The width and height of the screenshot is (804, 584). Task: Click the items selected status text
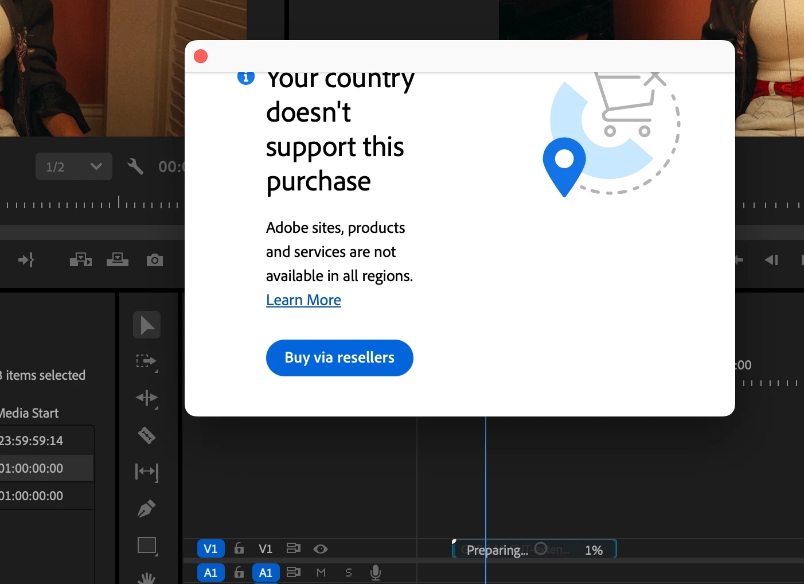tap(42, 375)
